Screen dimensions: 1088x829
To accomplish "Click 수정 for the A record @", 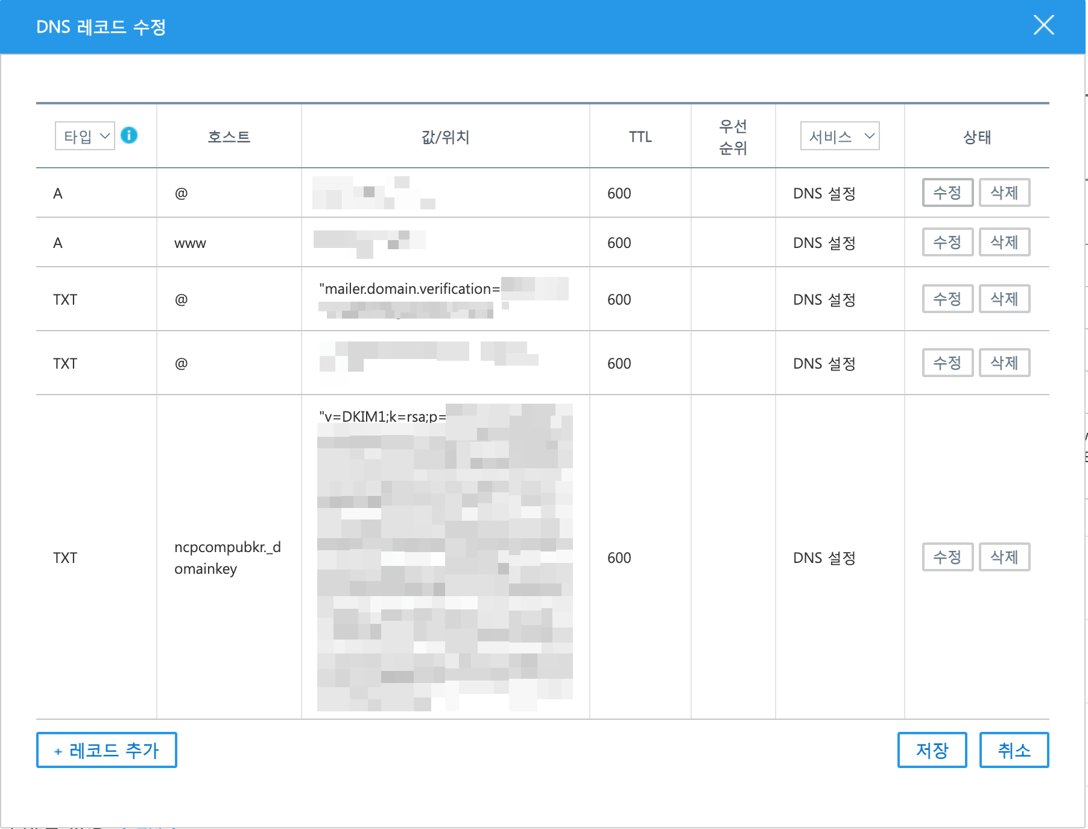I will [x=947, y=193].
